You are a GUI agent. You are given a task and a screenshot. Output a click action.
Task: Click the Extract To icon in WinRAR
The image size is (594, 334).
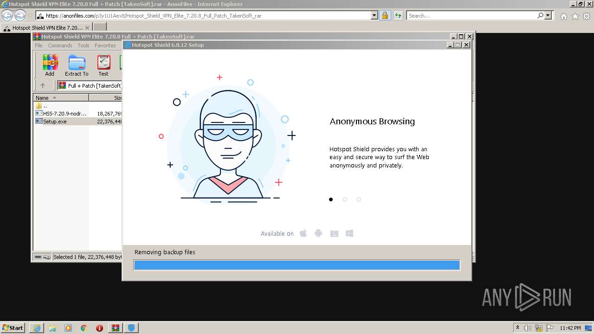click(77, 65)
